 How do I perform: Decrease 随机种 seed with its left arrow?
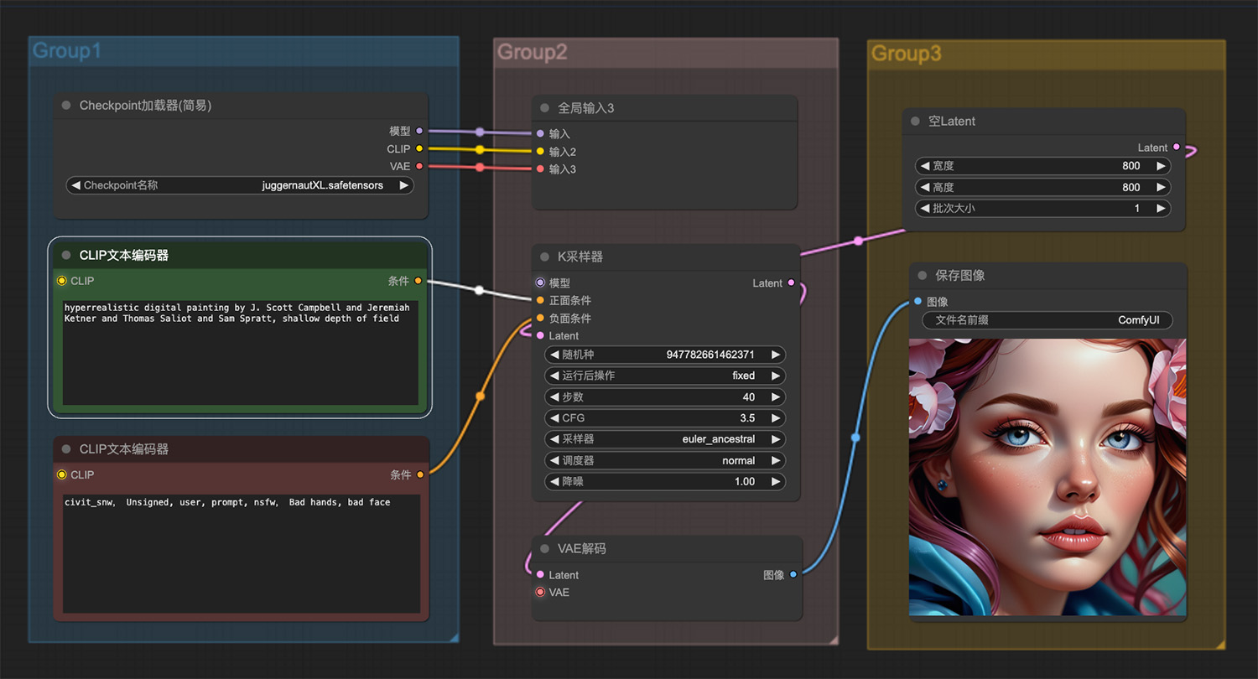coord(554,355)
